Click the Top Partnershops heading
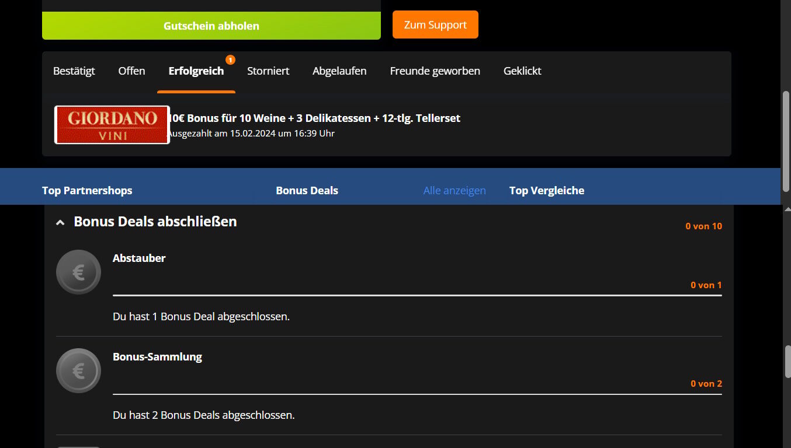 click(x=87, y=191)
